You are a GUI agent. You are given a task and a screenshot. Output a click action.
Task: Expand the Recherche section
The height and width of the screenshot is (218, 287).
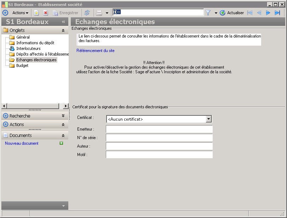(63, 116)
